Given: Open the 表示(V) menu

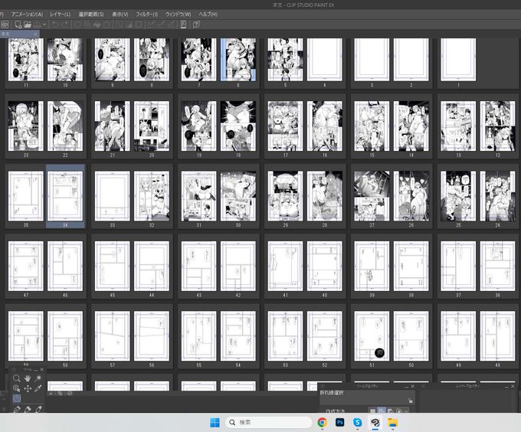Looking at the screenshot, I should tap(120, 15).
